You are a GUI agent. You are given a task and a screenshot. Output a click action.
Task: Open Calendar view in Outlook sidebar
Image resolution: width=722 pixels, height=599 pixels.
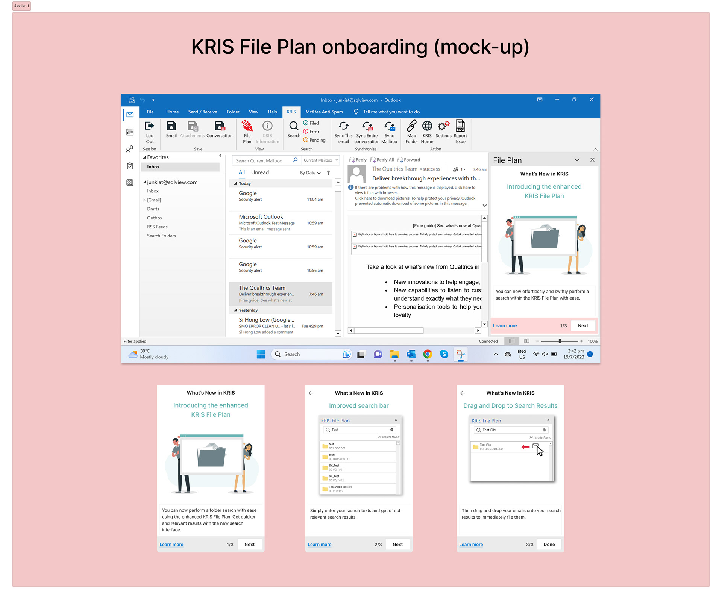pos(130,132)
